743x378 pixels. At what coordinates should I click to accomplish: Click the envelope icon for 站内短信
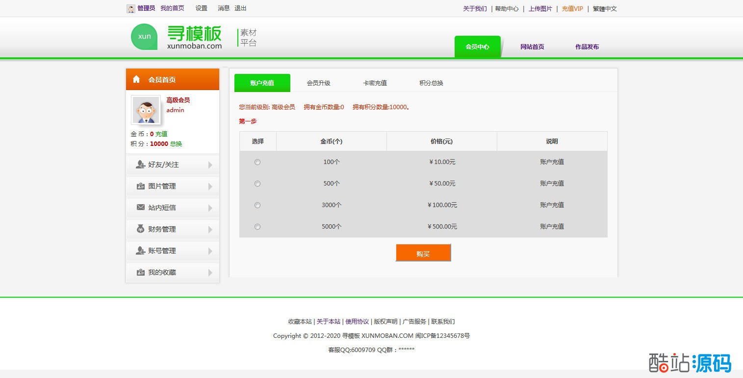140,208
